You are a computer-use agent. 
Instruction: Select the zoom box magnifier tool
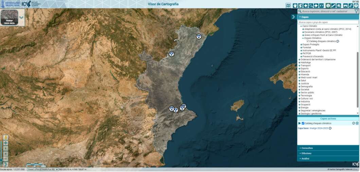point(311,5)
